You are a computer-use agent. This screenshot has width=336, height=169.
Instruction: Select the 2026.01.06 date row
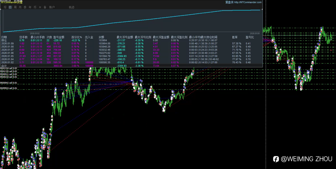click(7, 53)
